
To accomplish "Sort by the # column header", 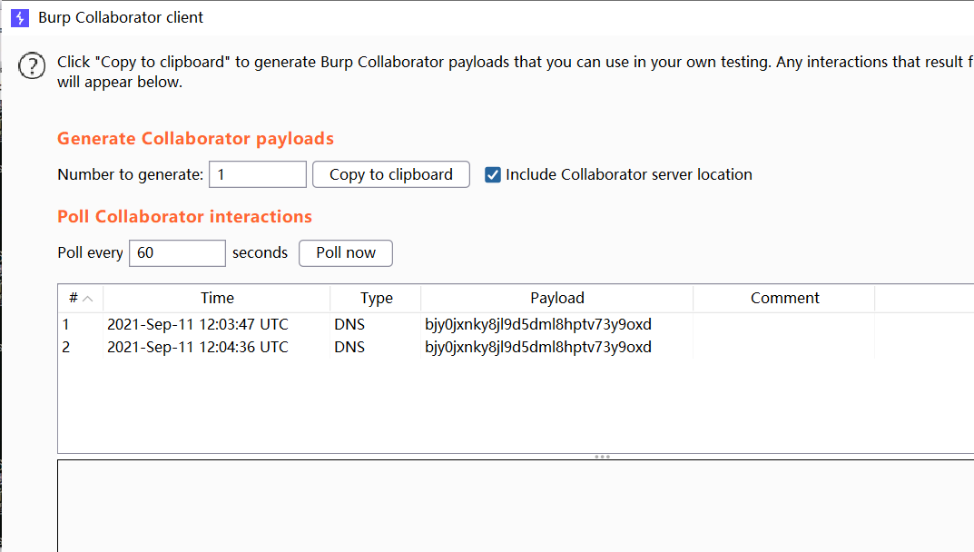I will coord(73,298).
